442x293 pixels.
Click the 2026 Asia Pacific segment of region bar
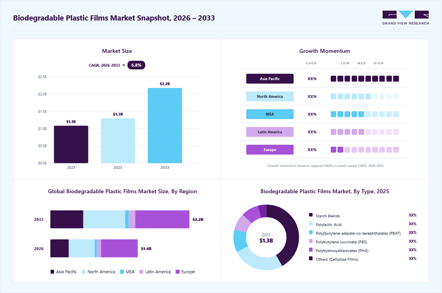(60, 248)
